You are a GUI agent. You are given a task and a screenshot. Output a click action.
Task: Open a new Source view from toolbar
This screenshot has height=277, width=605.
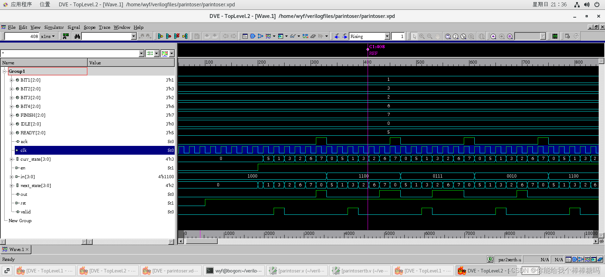(245, 36)
